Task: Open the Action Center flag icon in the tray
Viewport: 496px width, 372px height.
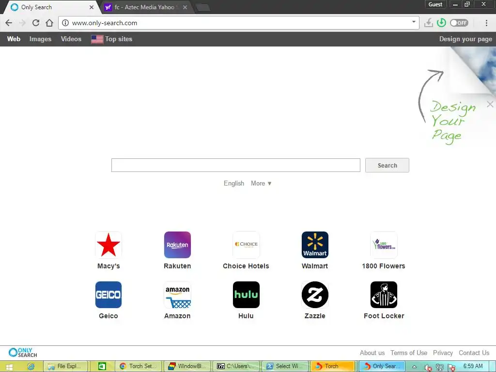Action: click(451, 367)
